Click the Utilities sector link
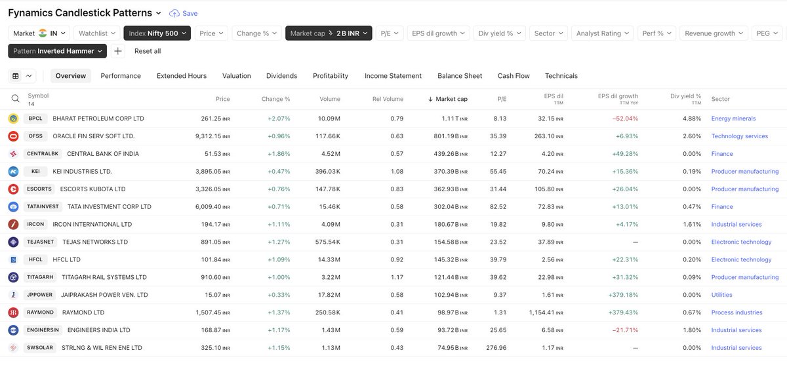The width and height of the screenshot is (787, 376). (x=722, y=295)
